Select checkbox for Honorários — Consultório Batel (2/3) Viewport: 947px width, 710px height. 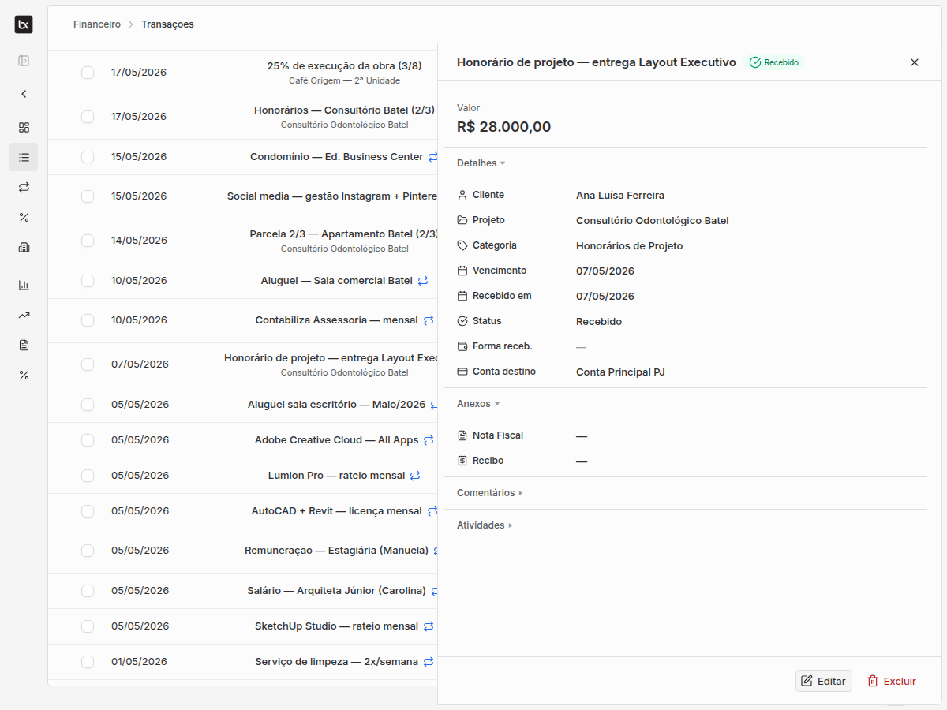(x=88, y=117)
